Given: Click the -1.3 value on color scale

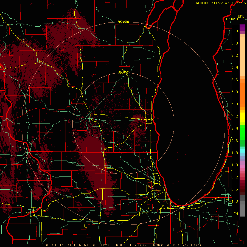Looking at the screenshot, I should (x=234, y=201).
